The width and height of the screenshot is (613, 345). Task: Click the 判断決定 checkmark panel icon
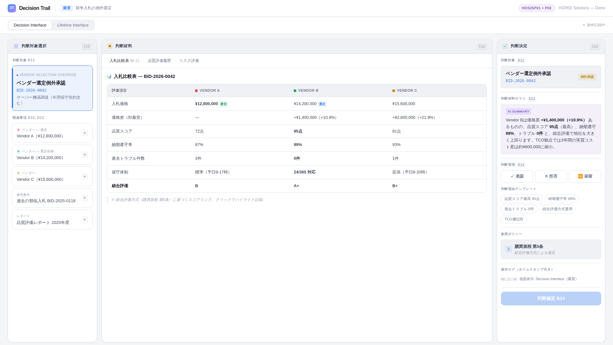pos(505,46)
